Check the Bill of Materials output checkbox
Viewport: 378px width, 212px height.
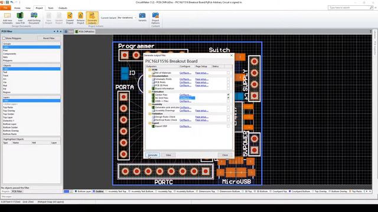228,73
